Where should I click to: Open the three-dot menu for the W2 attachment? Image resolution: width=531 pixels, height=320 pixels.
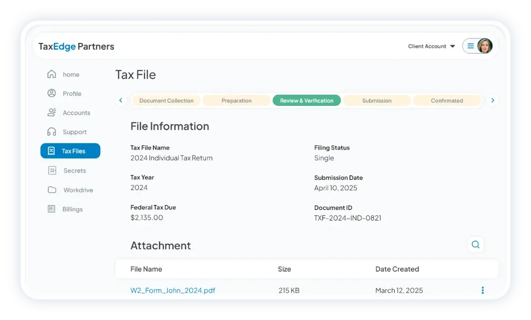pos(482,290)
